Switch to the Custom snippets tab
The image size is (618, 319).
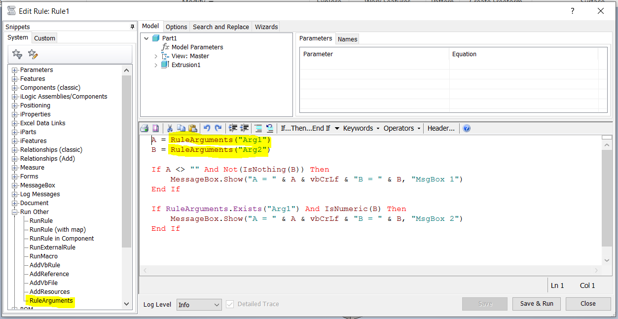pyautogui.click(x=44, y=38)
